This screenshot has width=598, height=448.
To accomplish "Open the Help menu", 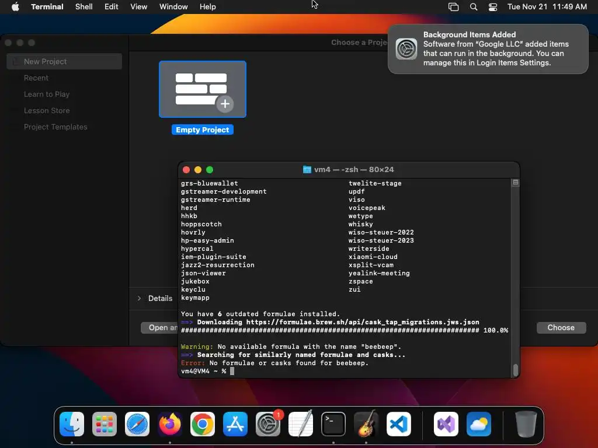I will click(208, 7).
